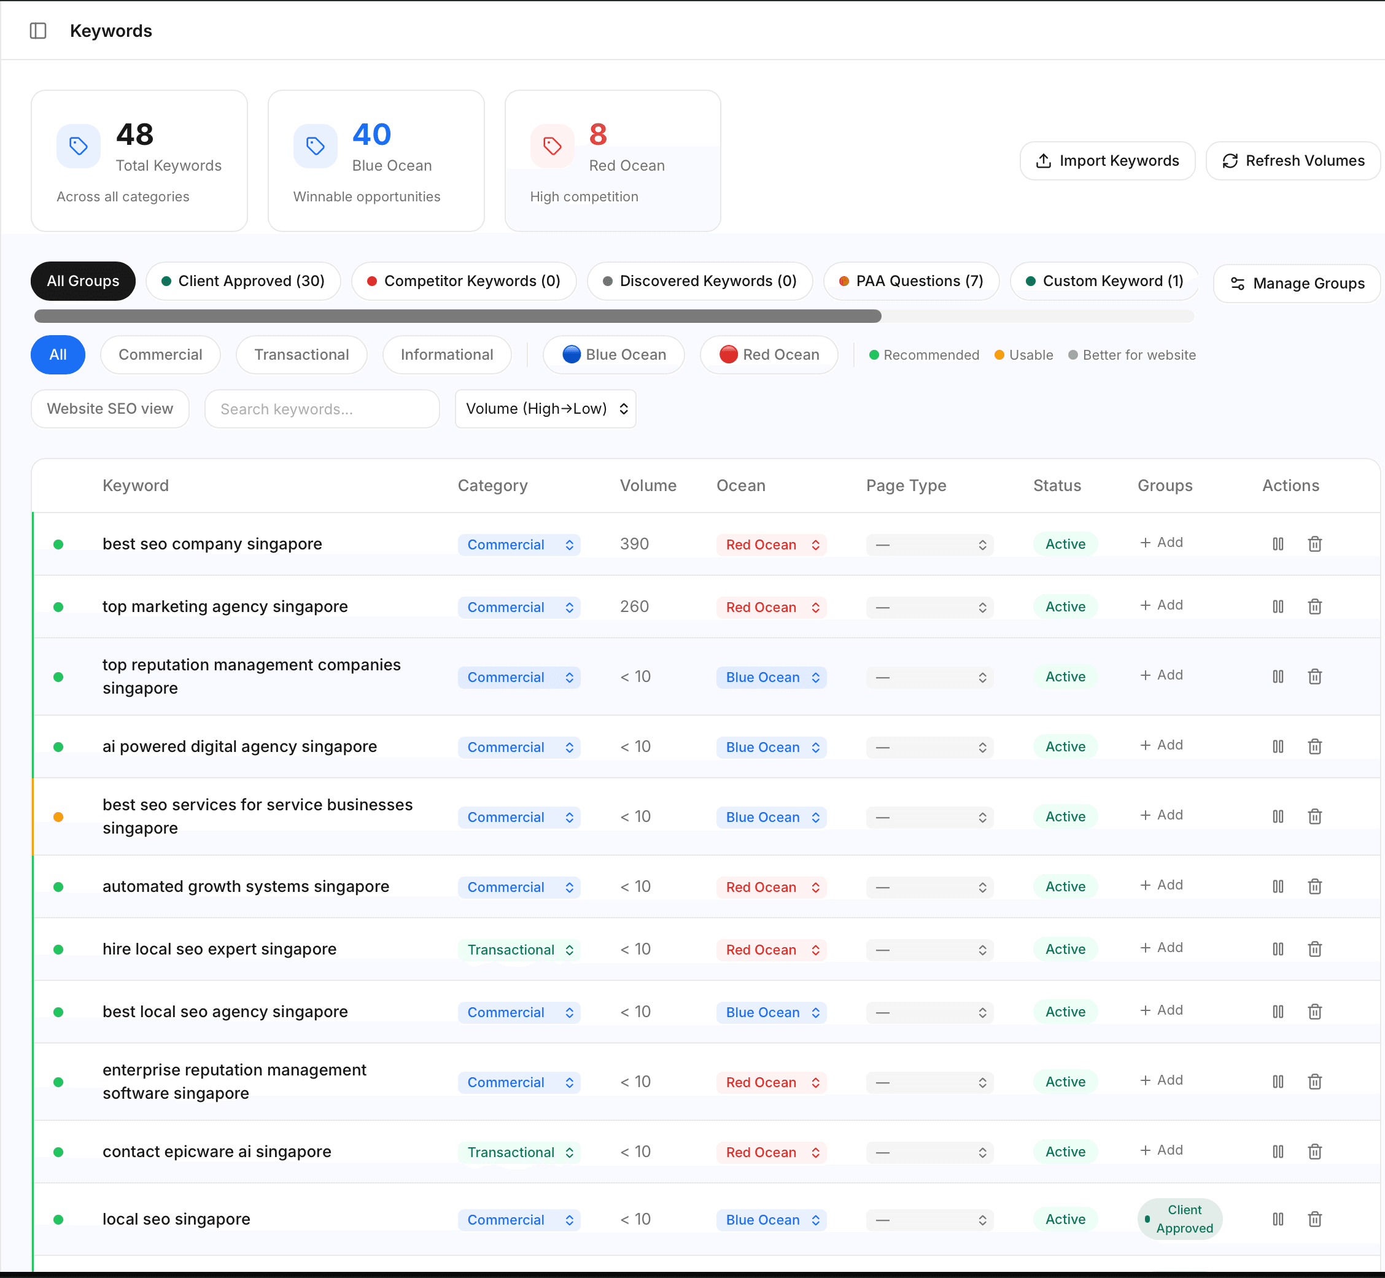Click the 40 Blue Ocean stats card
Screen dimensions: 1385x1278
pos(376,160)
